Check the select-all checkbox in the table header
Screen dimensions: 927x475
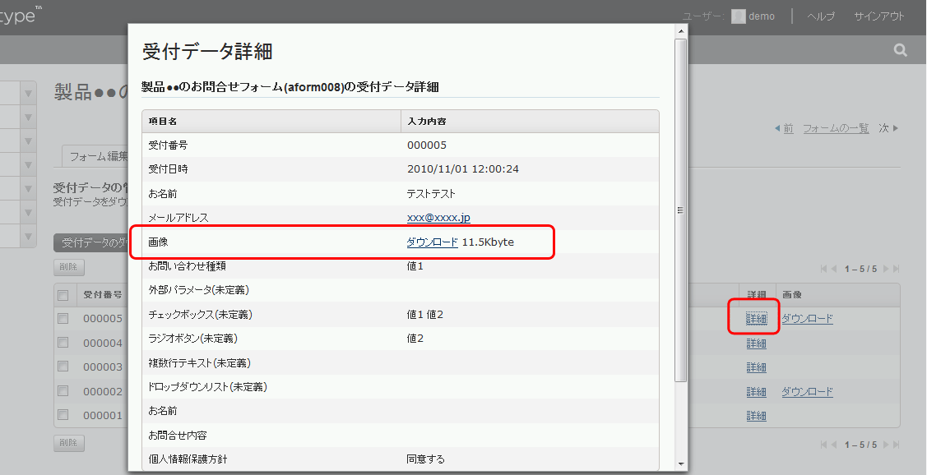[63, 295]
